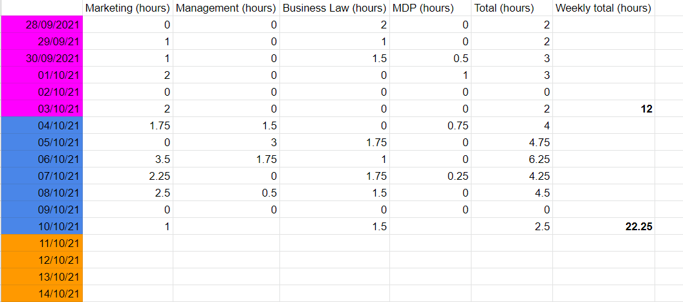
Task: Select the Marketing (hours) header cell
Action: tap(127, 8)
